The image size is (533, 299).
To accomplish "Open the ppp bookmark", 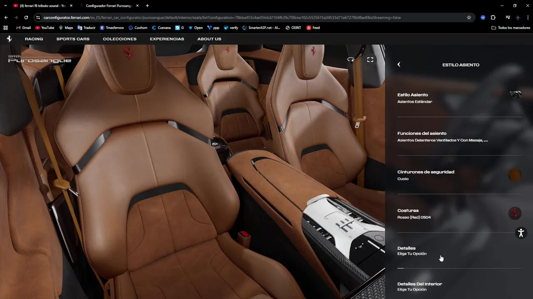I will pyautogui.click(x=213, y=28).
